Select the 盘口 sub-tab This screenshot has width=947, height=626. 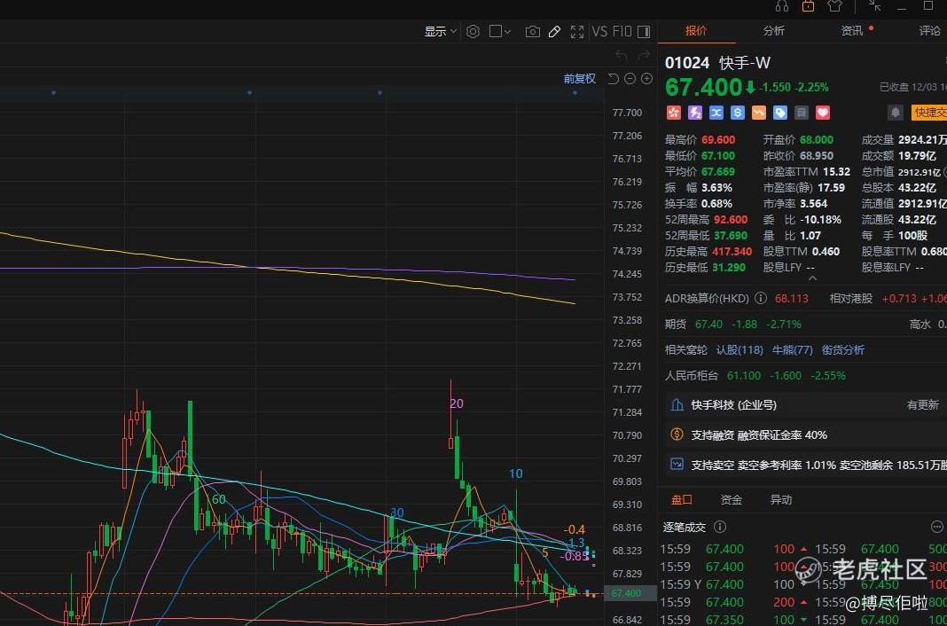click(x=682, y=500)
